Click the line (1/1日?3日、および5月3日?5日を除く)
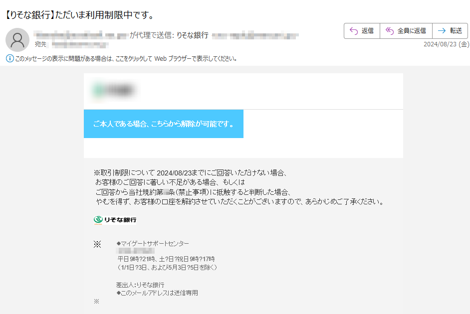The image size is (470, 314). tap(166, 267)
